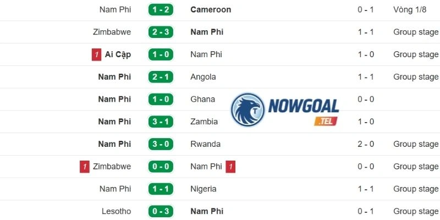Image resolution: width=440 pixels, height=220 pixels.
Task: Open the Nigeria team link
Action: (x=204, y=189)
